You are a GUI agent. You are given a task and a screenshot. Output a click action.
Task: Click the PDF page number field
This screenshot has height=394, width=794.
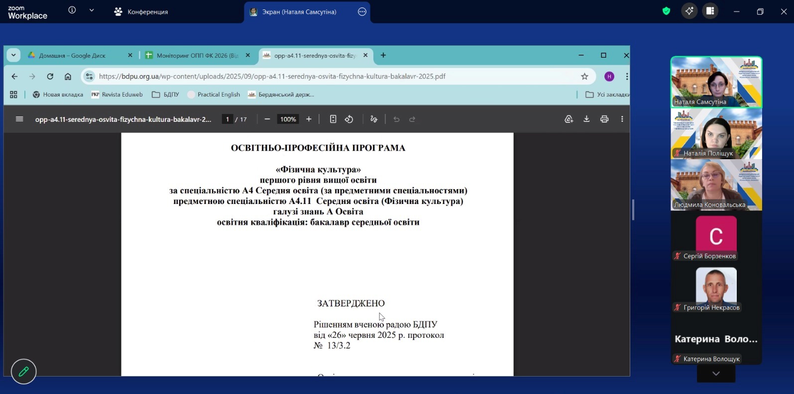[227, 119]
